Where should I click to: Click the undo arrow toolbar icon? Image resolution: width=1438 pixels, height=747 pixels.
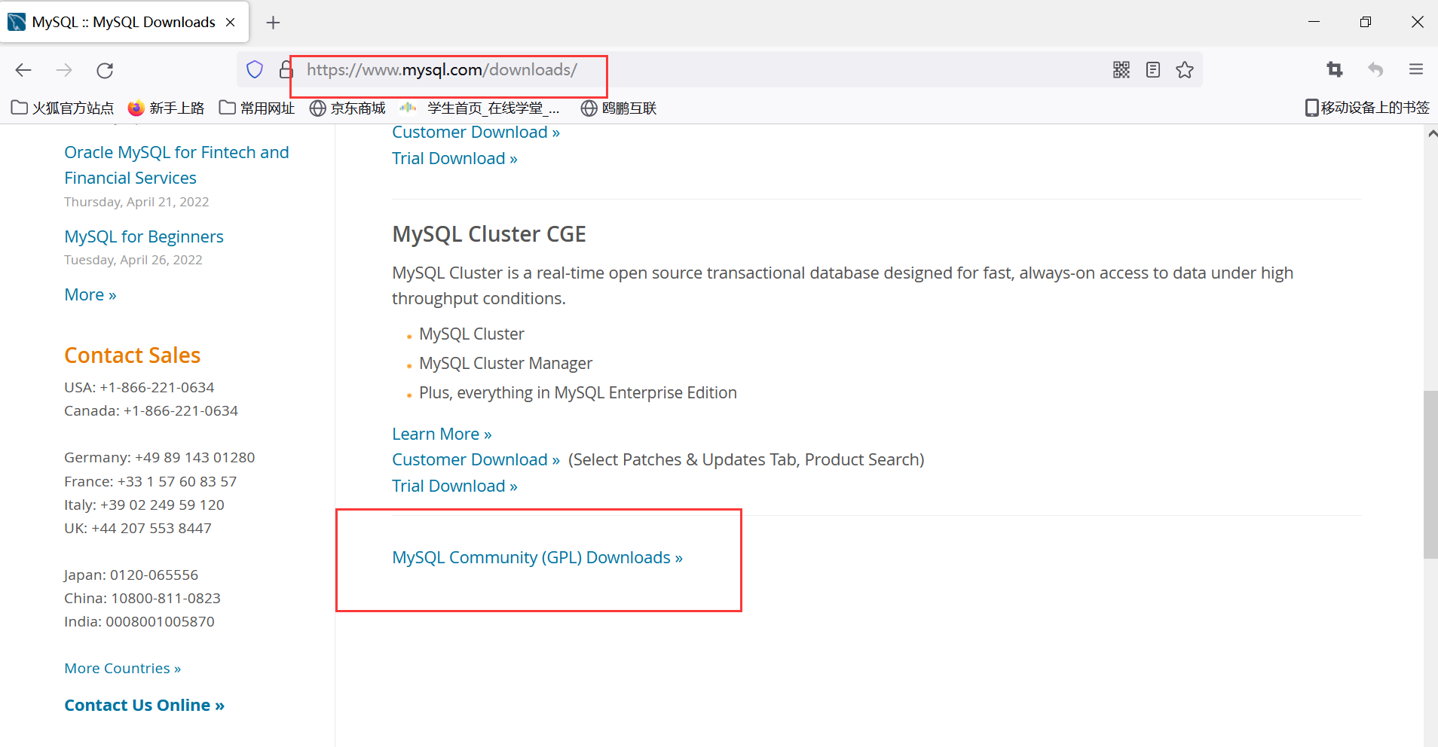coord(1375,69)
